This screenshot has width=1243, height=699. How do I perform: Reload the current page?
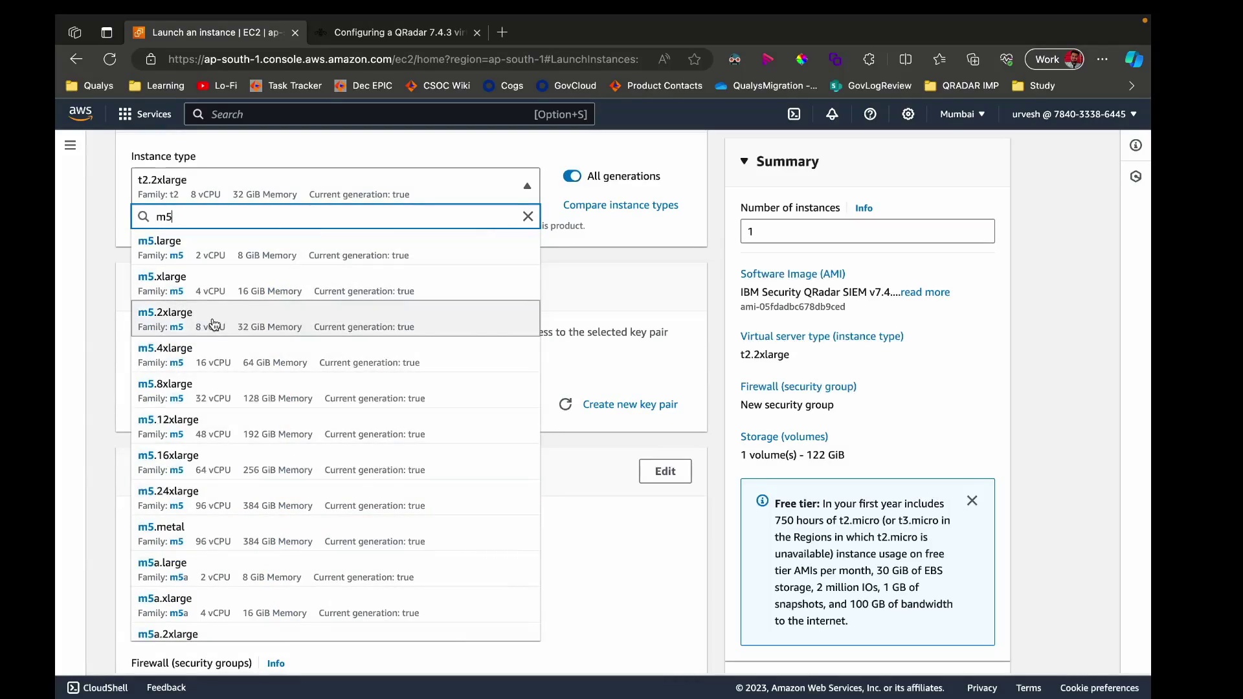110,59
